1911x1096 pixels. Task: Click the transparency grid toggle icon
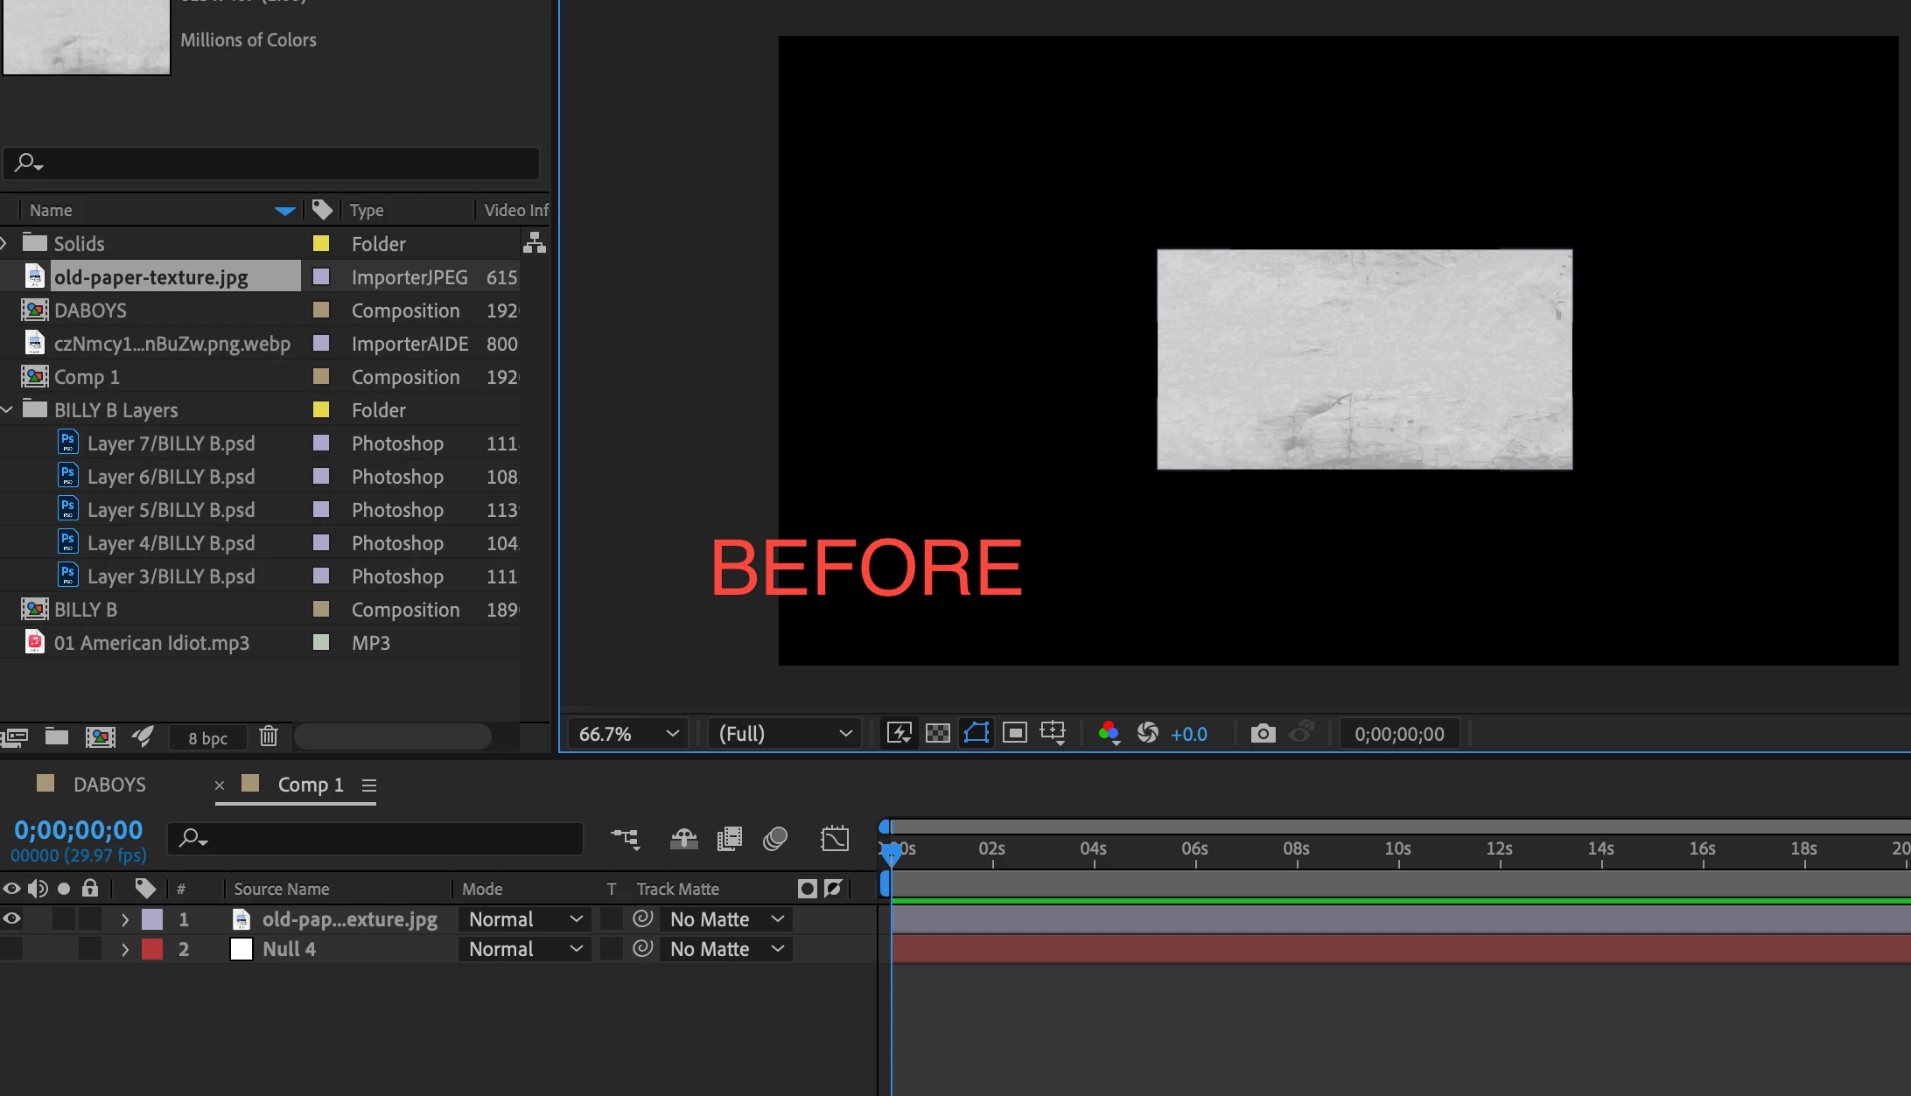click(x=937, y=733)
